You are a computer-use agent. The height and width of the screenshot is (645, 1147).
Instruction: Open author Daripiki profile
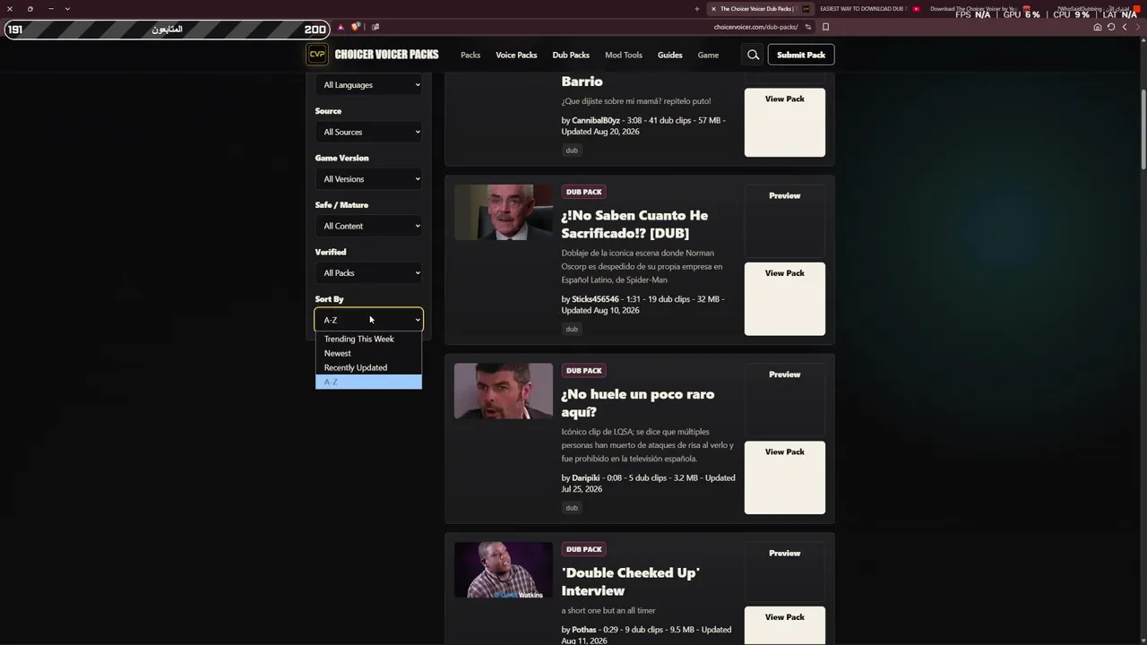[586, 478]
